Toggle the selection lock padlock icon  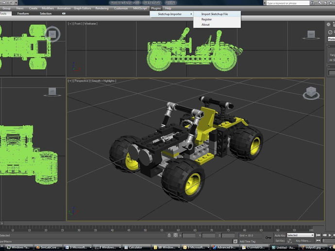(169, 235)
